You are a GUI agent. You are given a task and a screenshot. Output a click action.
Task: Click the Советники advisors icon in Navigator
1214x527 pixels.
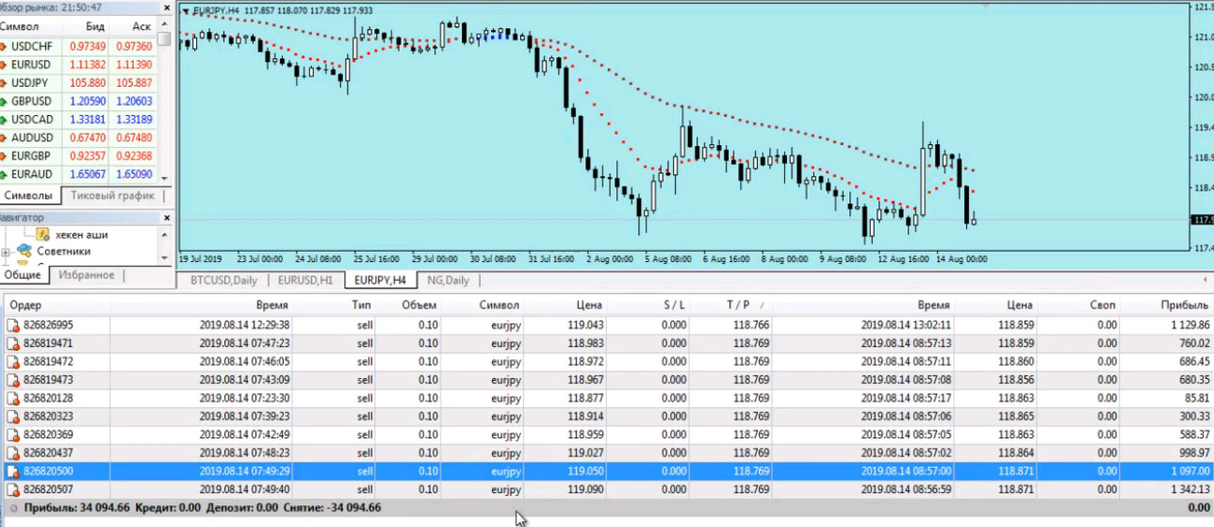click(x=24, y=252)
